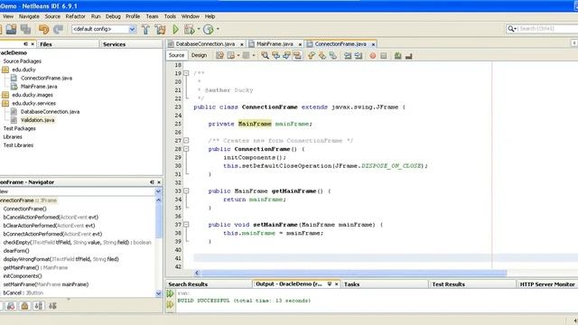Screen dimensions: 578x325
Task: Select DatabaseConnection.java in project tree
Action: [50, 112]
